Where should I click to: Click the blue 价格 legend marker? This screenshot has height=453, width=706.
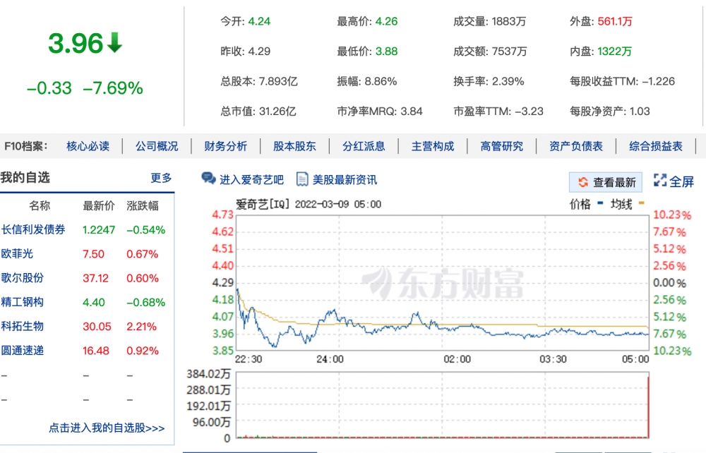600,203
